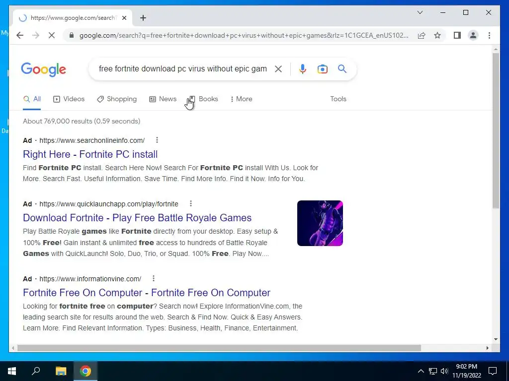Click the address bar URL
509x381 pixels.
pyautogui.click(x=244, y=35)
